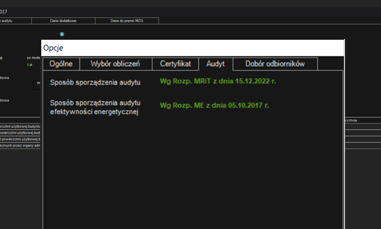
Task: Select the green 0 zł value
Action: tap(29, 65)
